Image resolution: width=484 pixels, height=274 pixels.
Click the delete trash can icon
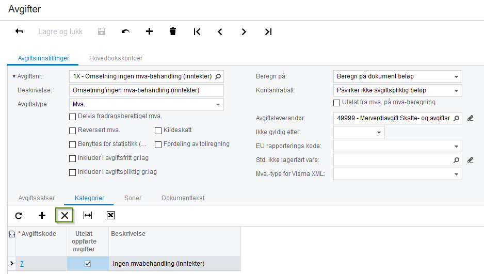click(173, 31)
